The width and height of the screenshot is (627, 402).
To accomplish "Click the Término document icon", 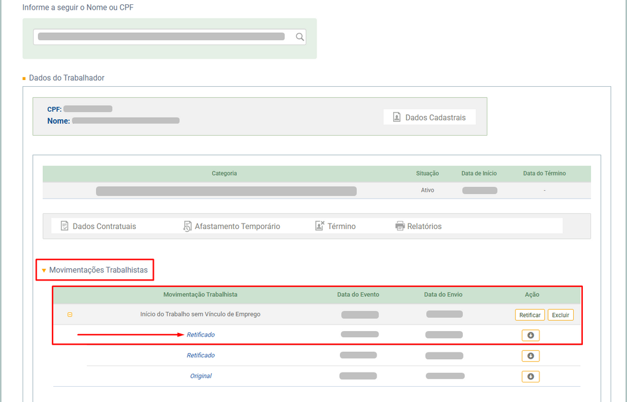I will pos(319,226).
